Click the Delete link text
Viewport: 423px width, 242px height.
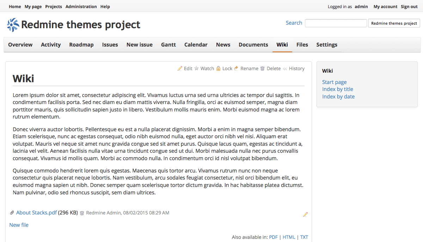[x=274, y=68]
